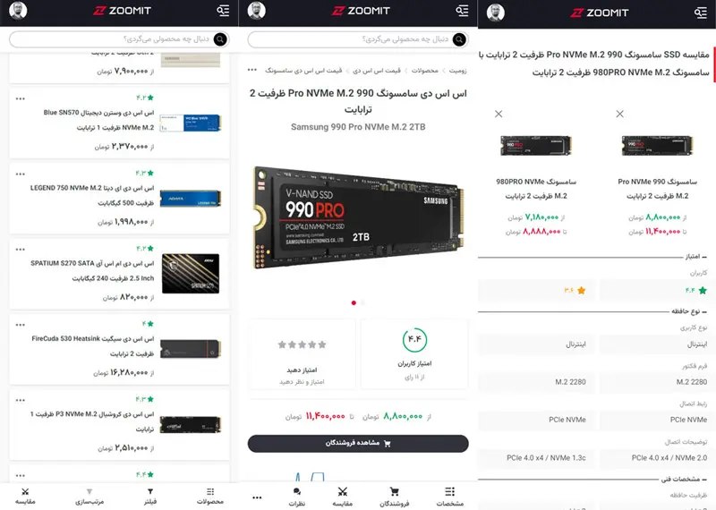The width and height of the screenshot is (716, 510).
Task: Open فروشندگان sellers tab on product page
Action: [x=394, y=497]
